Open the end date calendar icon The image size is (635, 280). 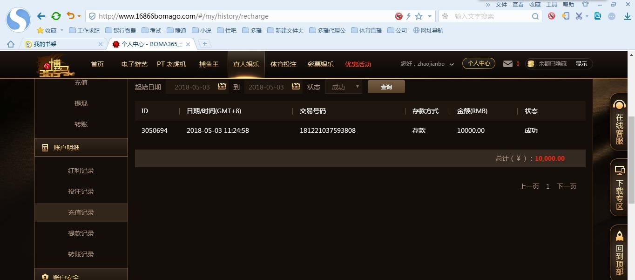point(296,87)
